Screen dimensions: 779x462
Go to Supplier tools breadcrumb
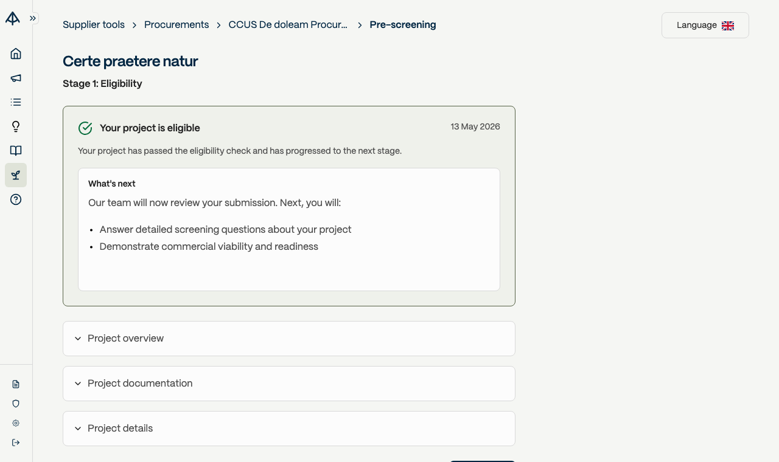click(x=94, y=25)
